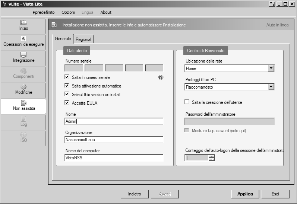Switch to the Regional tab
Screen dimensions: 297x204
coord(83,39)
